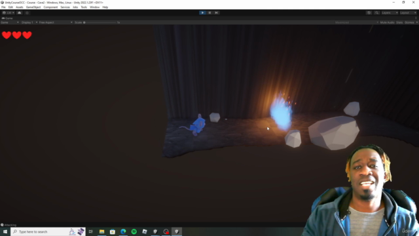
Task: Expand the Layout dropdown
Action: 408,12
